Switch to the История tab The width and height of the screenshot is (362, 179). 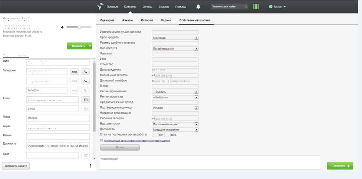[147, 20]
